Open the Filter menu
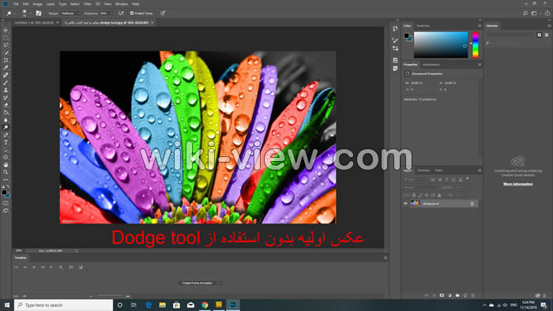Screen dimensions: 553x311 tap(87, 4)
